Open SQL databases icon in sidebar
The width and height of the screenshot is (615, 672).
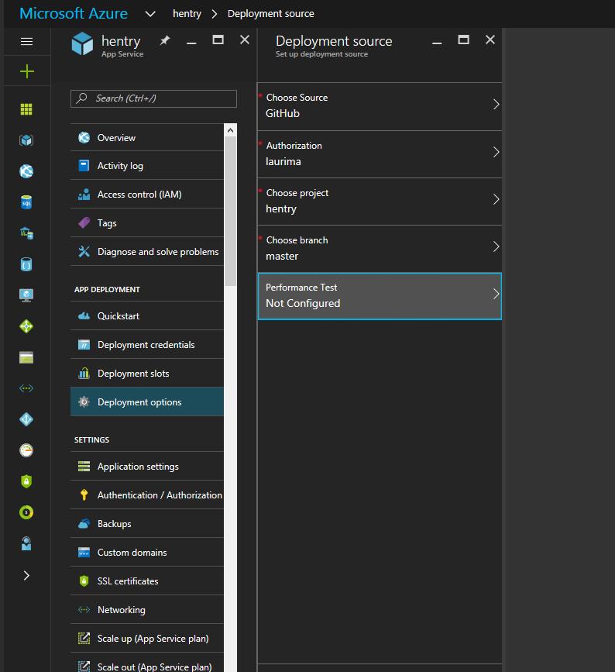click(26, 202)
